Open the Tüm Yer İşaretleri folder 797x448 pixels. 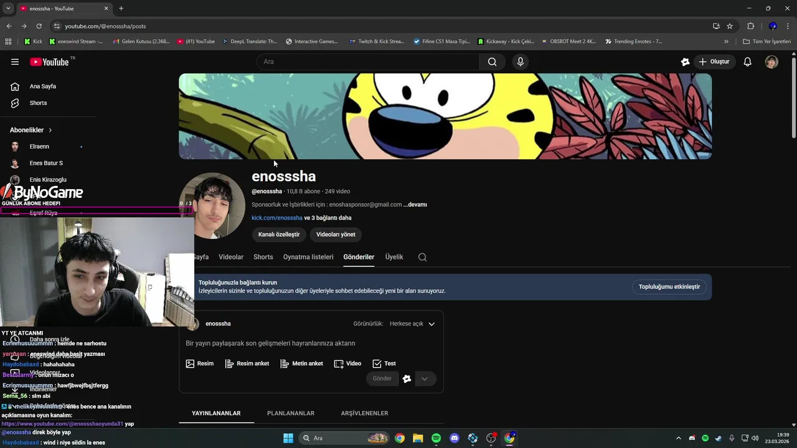pyautogui.click(x=766, y=42)
